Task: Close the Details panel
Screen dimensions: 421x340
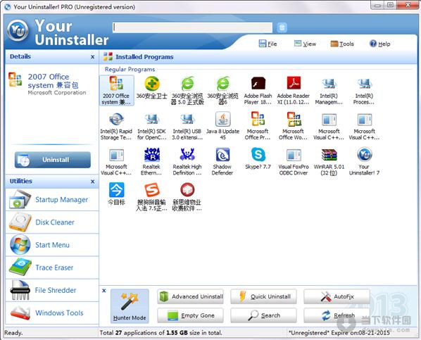Action: pyautogui.click(x=92, y=57)
